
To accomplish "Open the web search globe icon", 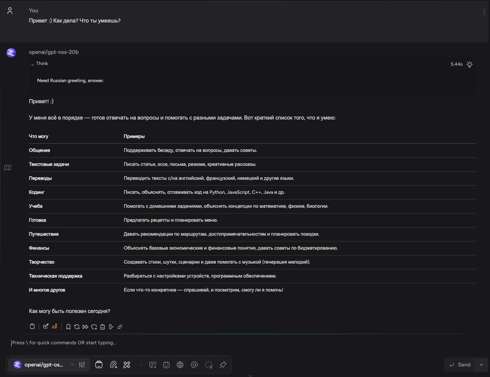I will (x=180, y=365).
